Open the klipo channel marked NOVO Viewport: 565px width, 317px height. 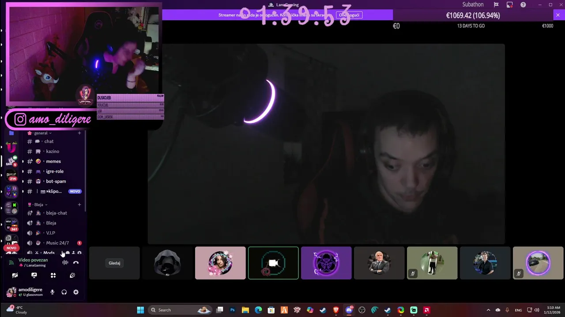click(x=53, y=191)
